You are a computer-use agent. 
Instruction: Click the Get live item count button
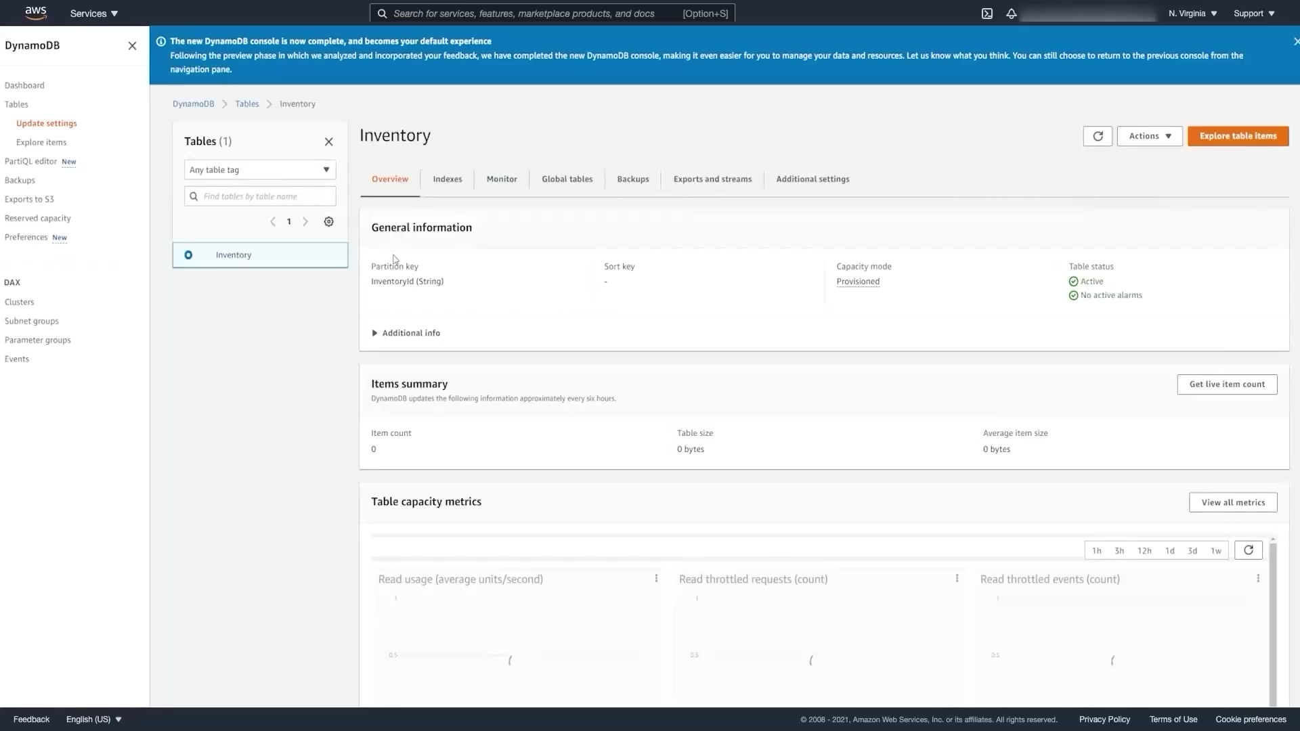point(1227,384)
